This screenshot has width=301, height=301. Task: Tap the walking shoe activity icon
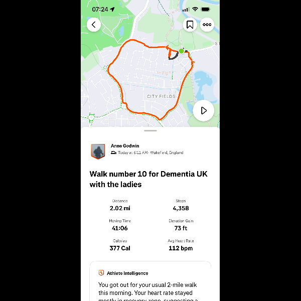tap(114, 153)
